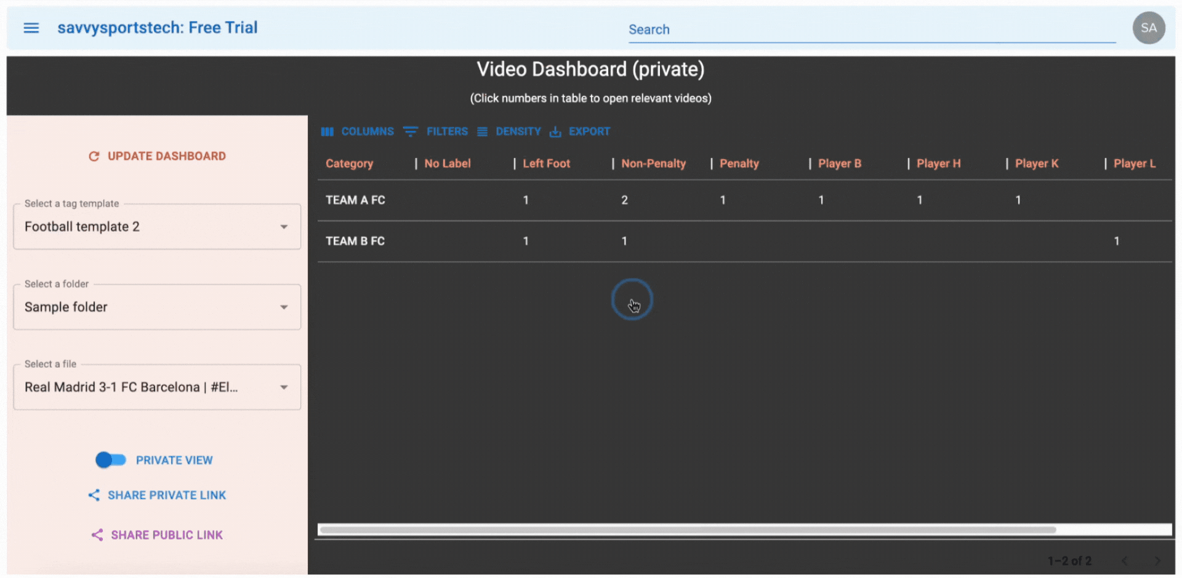Click the SA user avatar
The width and height of the screenshot is (1182, 578).
click(x=1149, y=28)
